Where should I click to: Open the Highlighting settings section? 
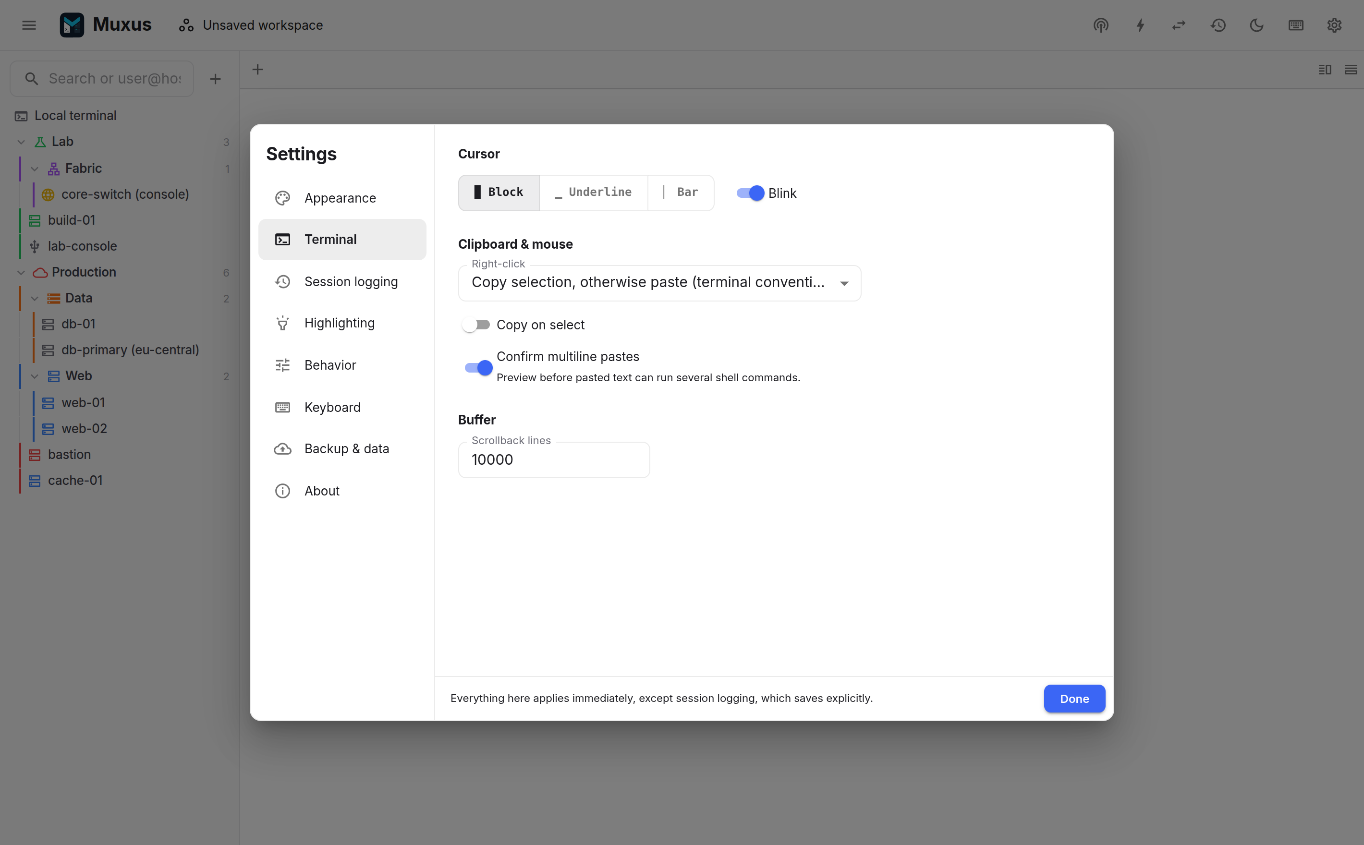coord(342,323)
